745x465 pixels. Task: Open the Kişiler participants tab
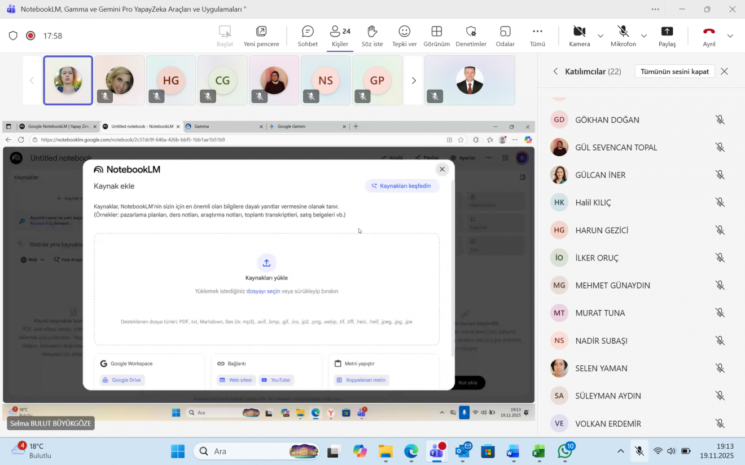(340, 36)
